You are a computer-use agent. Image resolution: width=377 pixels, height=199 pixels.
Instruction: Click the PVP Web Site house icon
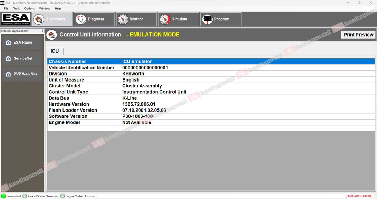point(8,74)
